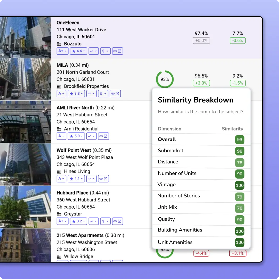Screen dimensions: 279x279
Task: Click the Number of Stories row label
Action: 179,196
